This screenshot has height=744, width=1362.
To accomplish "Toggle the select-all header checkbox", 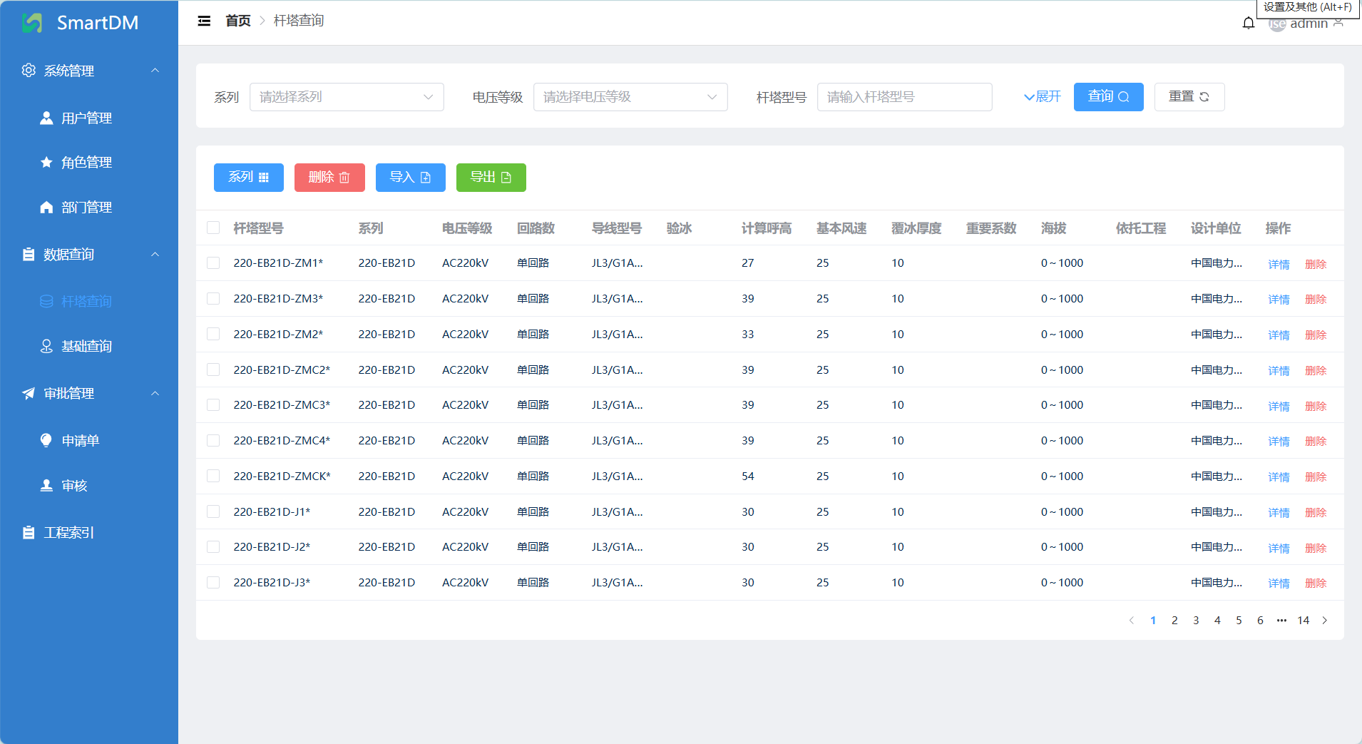I will pyautogui.click(x=213, y=228).
